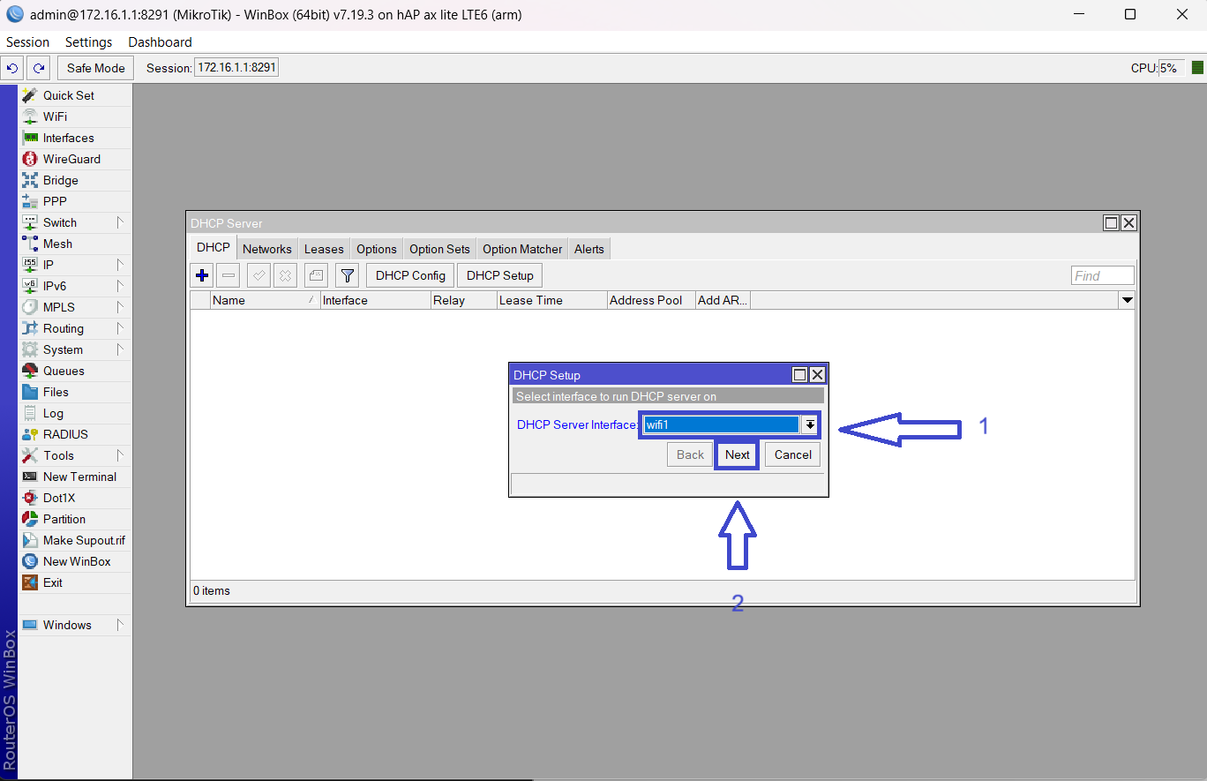Viewport: 1207px width, 781px height.
Task: Open the Dot1X sidebar item
Action: pos(75,498)
